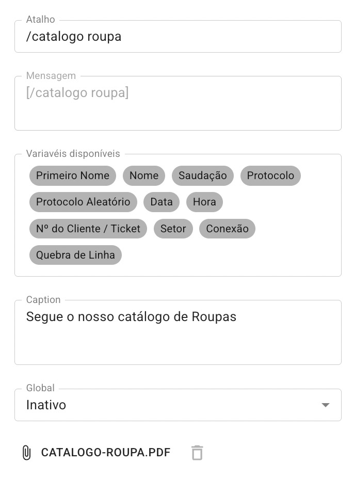Open the CATALOGO-ROUPA.PDF attachment link
This screenshot has width=354, height=479.
[x=106, y=453]
